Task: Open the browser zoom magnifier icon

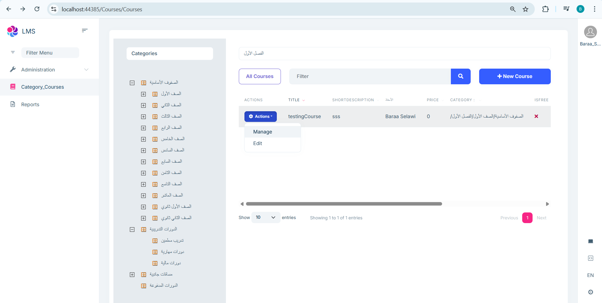Action: pos(513,9)
